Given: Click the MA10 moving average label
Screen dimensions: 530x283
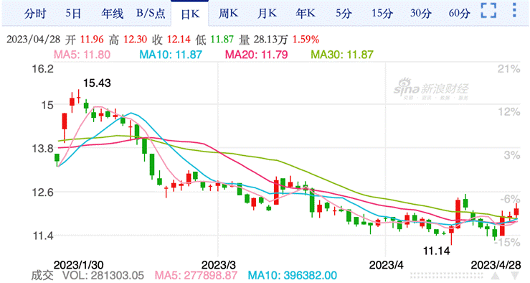Looking at the screenshot, I should pos(171,55).
